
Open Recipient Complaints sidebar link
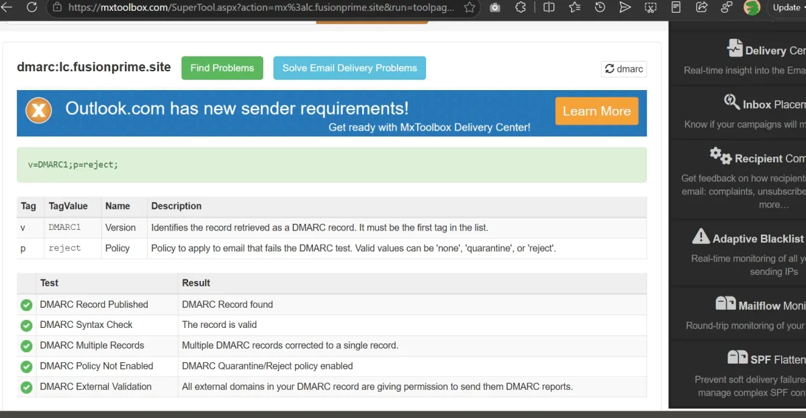[x=770, y=159]
